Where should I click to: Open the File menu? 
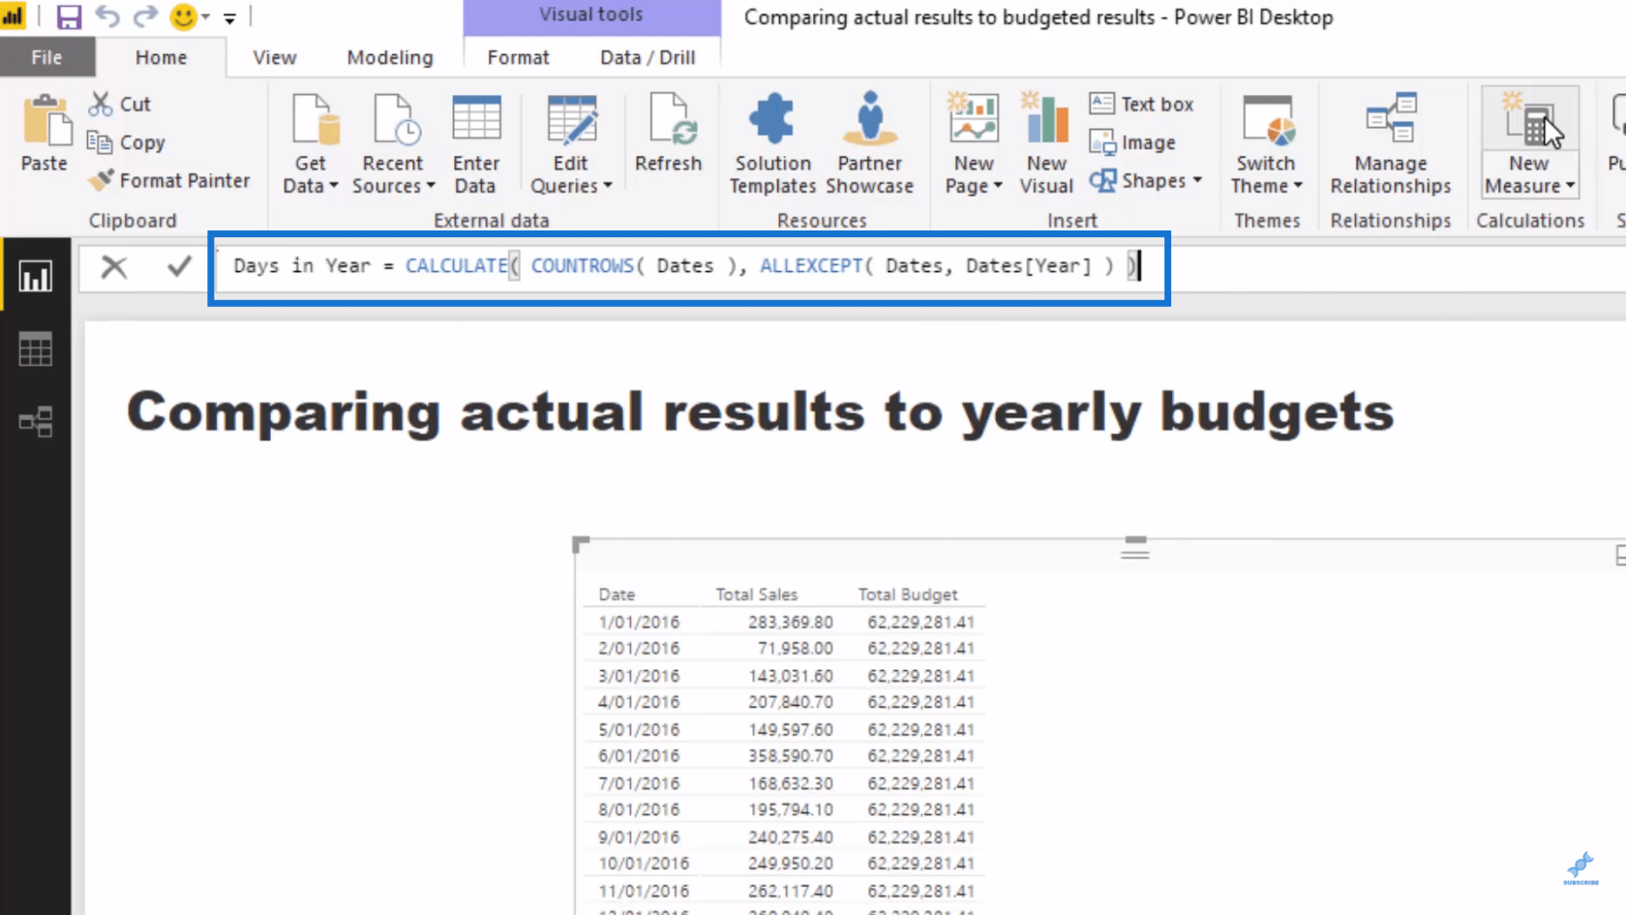click(46, 57)
